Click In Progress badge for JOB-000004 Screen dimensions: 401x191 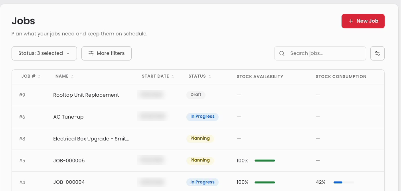pos(202,182)
